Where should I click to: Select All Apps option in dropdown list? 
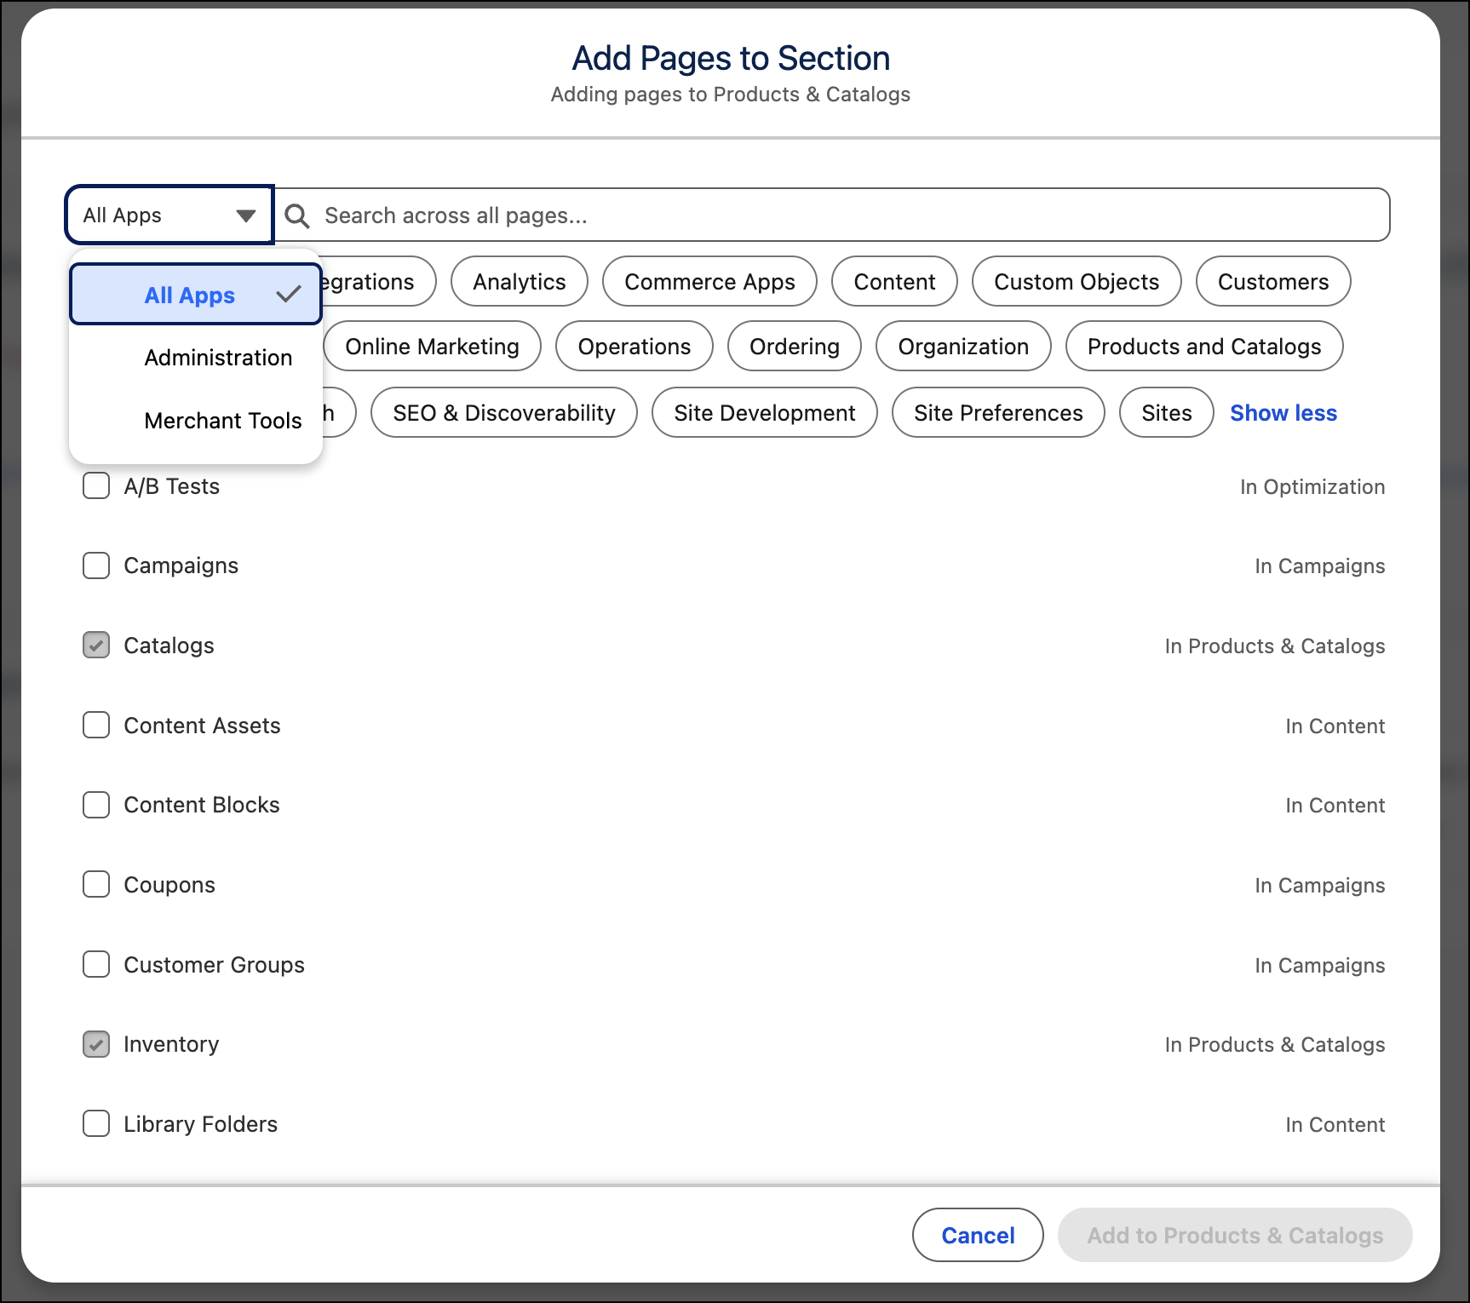(x=196, y=295)
